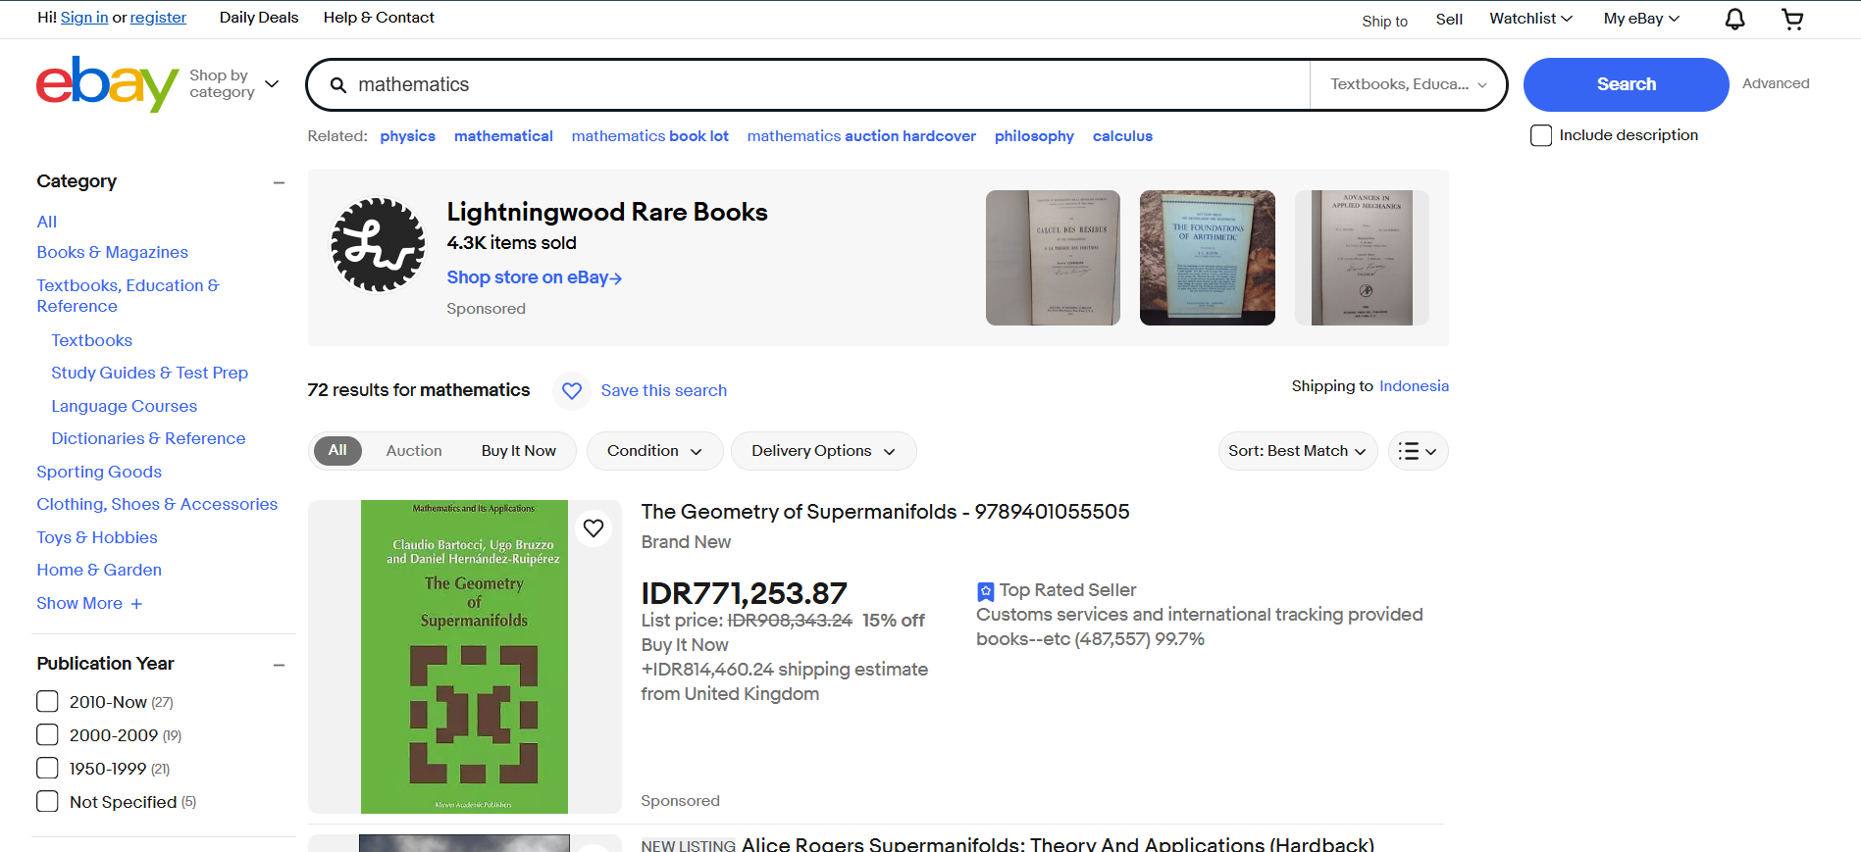Click the register link
The height and width of the screenshot is (852, 1861).
[x=158, y=18]
